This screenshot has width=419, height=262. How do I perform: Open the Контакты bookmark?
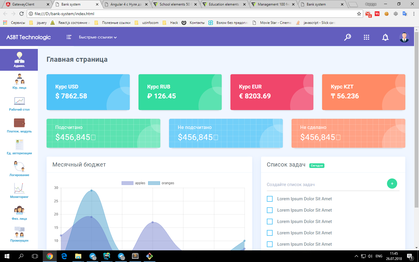tap(193, 23)
